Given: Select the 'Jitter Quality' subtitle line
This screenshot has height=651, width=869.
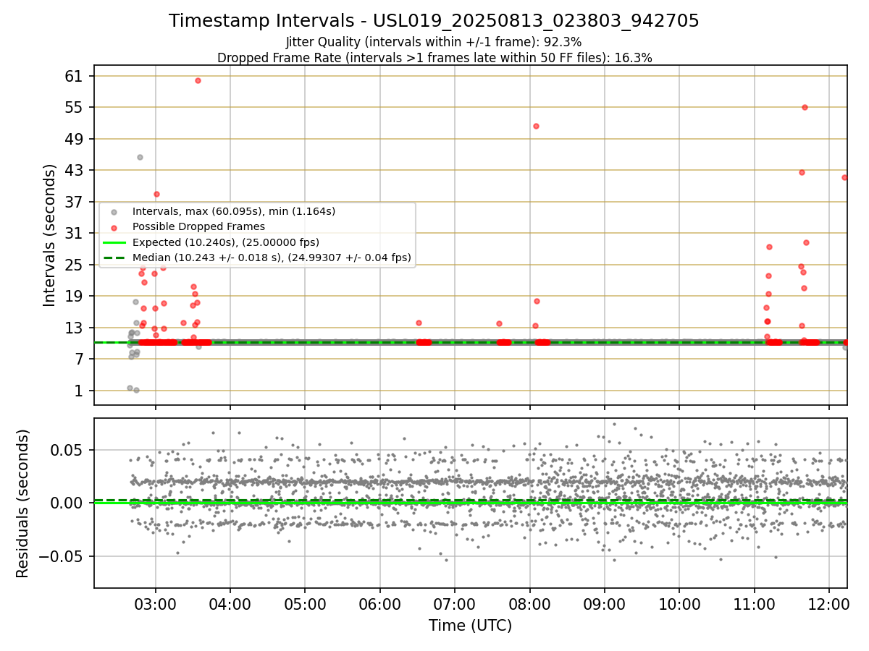Looking at the screenshot, I should click(434, 42).
